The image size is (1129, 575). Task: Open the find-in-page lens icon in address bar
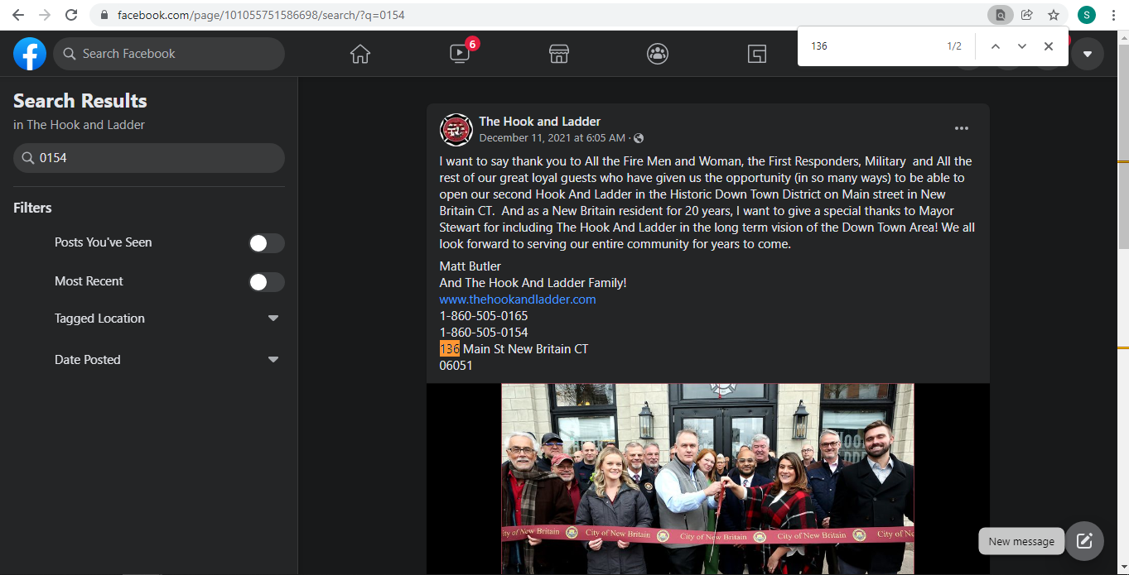pos(1001,15)
